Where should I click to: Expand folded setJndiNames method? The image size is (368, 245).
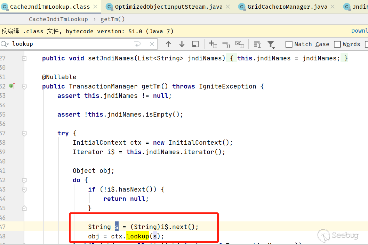coord(24,58)
